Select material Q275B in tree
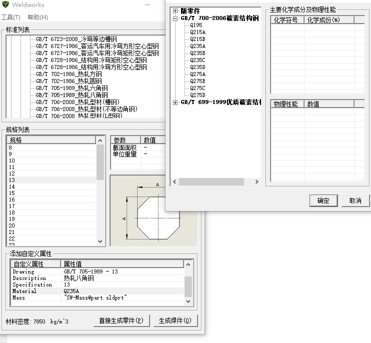Screen dimensions: 371x343 tap(198, 81)
